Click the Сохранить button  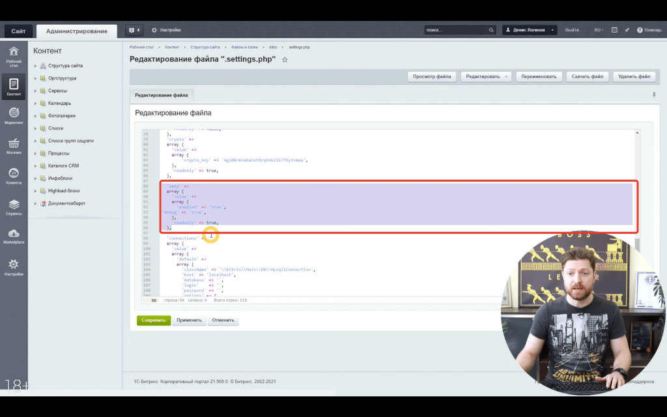pyautogui.click(x=154, y=321)
